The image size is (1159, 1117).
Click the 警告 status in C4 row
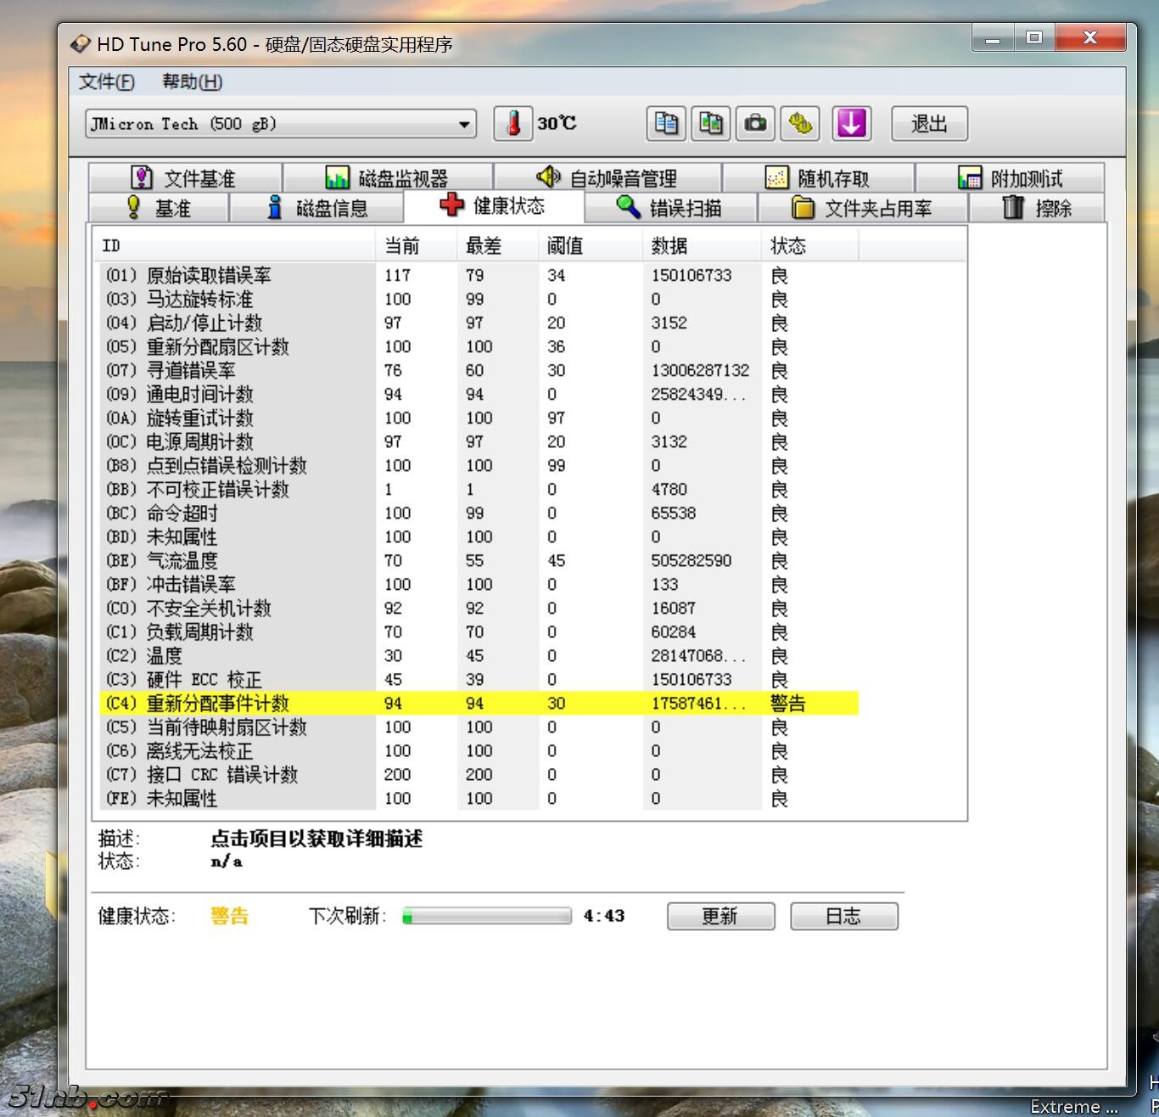pyautogui.click(x=788, y=703)
